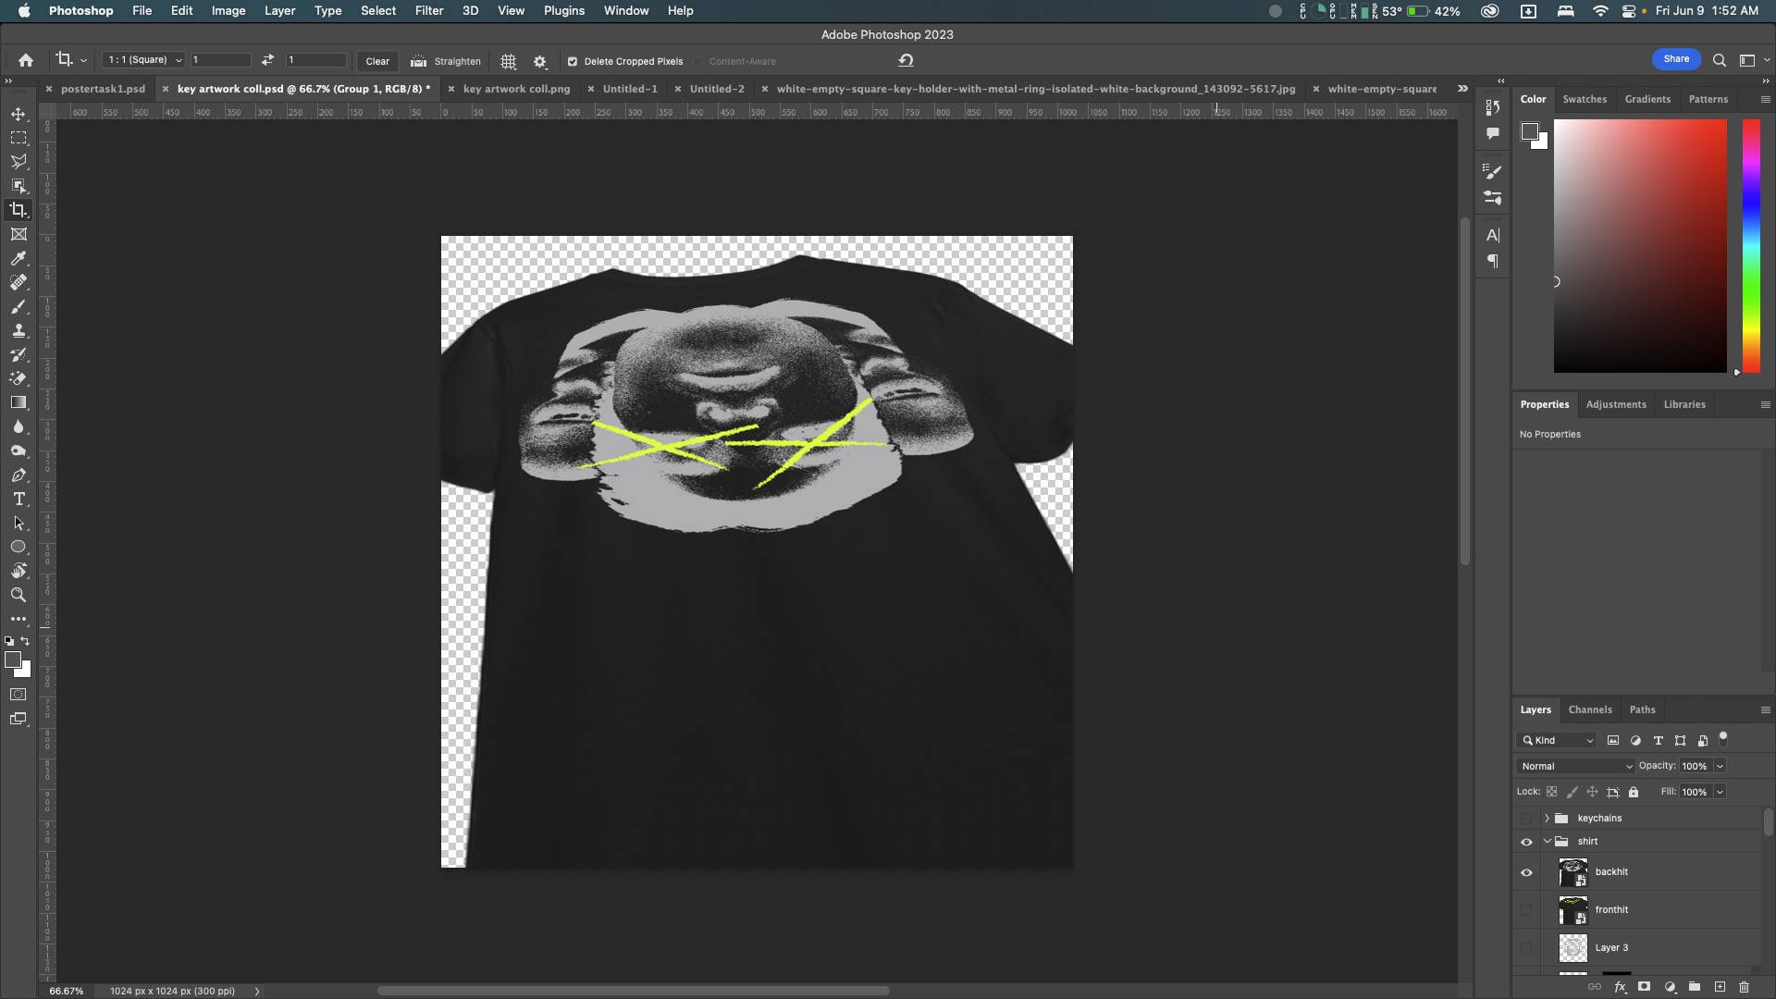
Task: Select the Eyedropper tool
Action: (18, 259)
